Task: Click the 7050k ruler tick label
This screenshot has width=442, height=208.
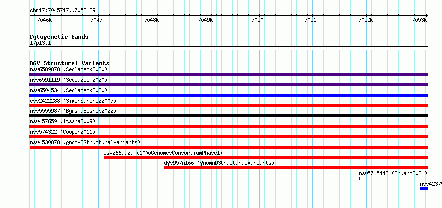Action: pos(258,20)
